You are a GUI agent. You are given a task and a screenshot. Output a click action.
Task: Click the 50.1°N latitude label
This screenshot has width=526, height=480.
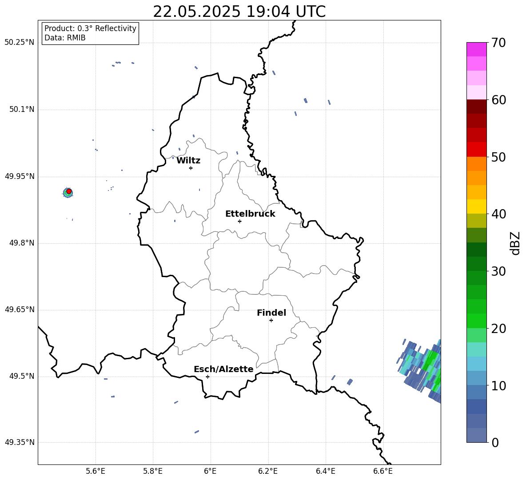21,110
